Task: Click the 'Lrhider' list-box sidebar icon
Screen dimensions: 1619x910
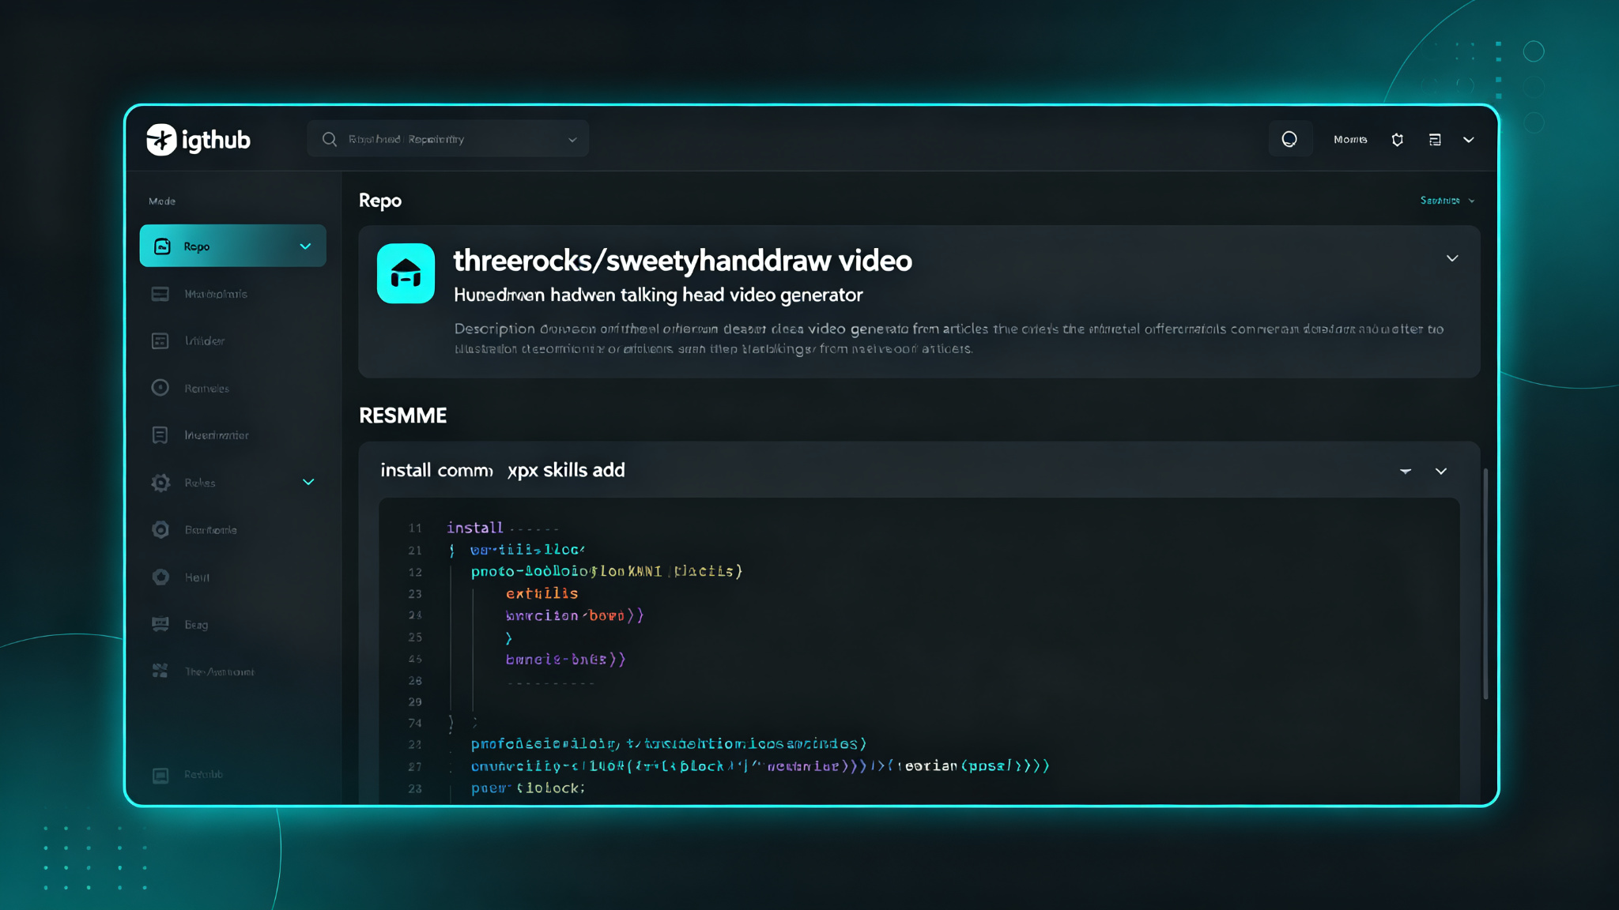Action: coord(160,340)
